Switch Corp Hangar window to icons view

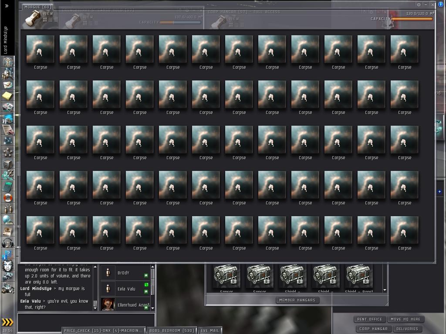pyautogui.click(x=231, y=25)
